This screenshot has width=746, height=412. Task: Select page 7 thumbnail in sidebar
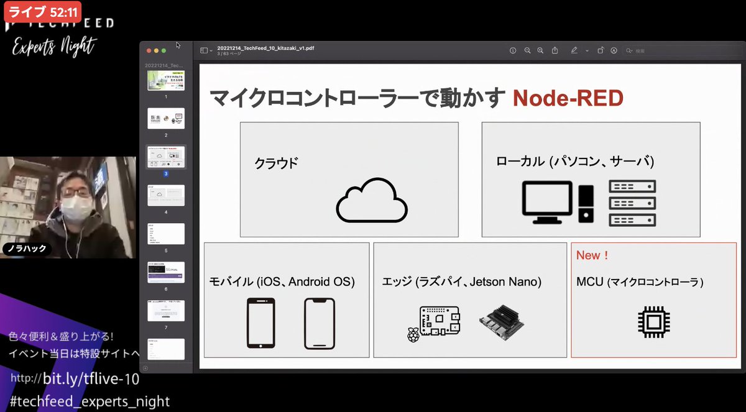pyautogui.click(x=166, y=311)
